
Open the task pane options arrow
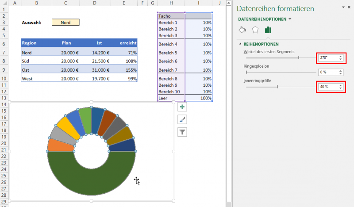[x=342, y=8]
